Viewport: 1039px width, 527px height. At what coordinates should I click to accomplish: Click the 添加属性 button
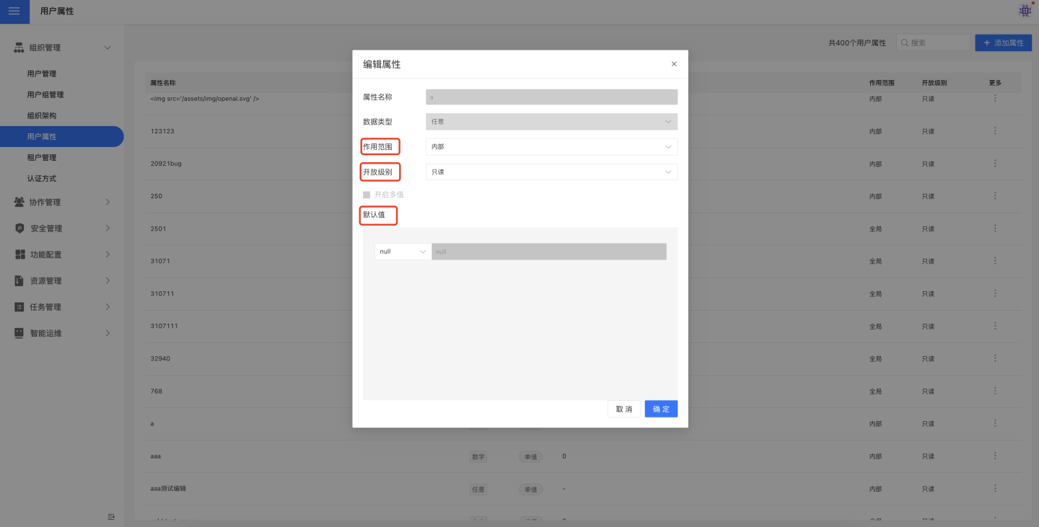[1003, 43]
